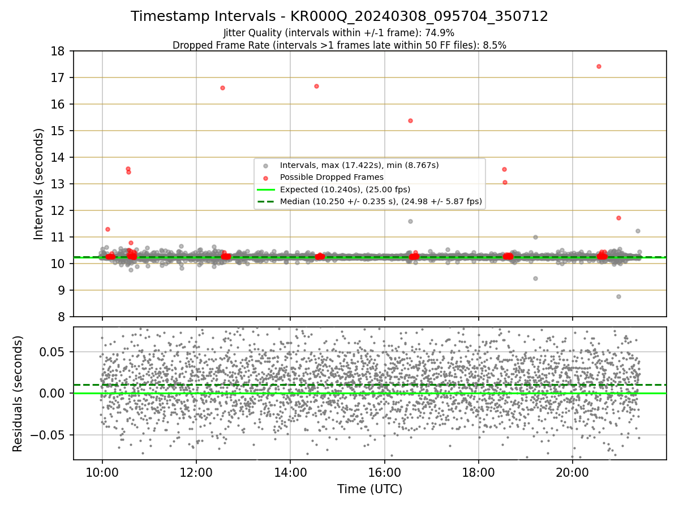
Task: Select legend entry "Intervals, max (17.422s), min (8.767s)"
Action: coord(359,165)
